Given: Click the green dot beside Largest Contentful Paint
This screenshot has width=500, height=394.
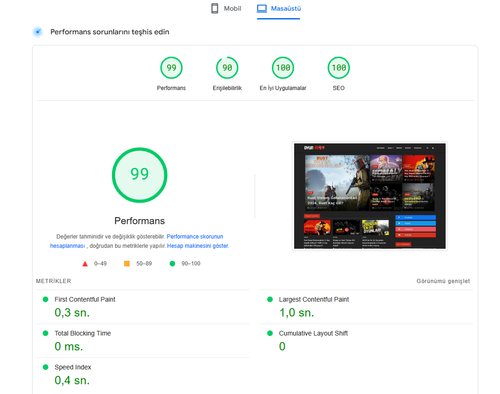Looking at the screenshot, I should tap(270, 299).
